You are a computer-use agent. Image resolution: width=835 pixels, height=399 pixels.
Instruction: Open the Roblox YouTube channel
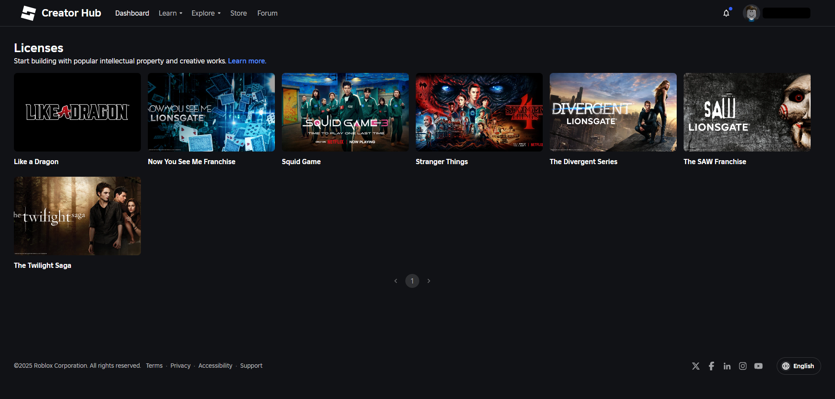758,366
